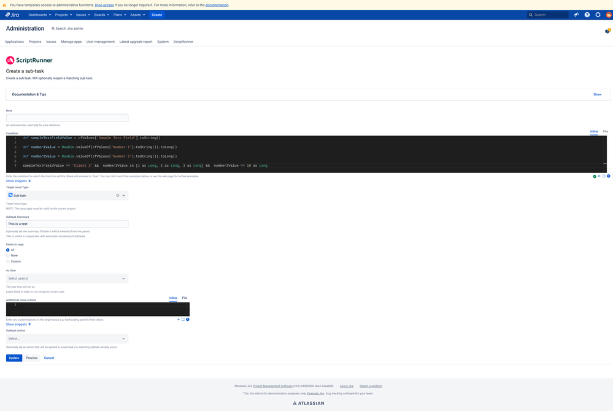
Task: Click search magnifier in navbar search
Action: tap(531, 15)
